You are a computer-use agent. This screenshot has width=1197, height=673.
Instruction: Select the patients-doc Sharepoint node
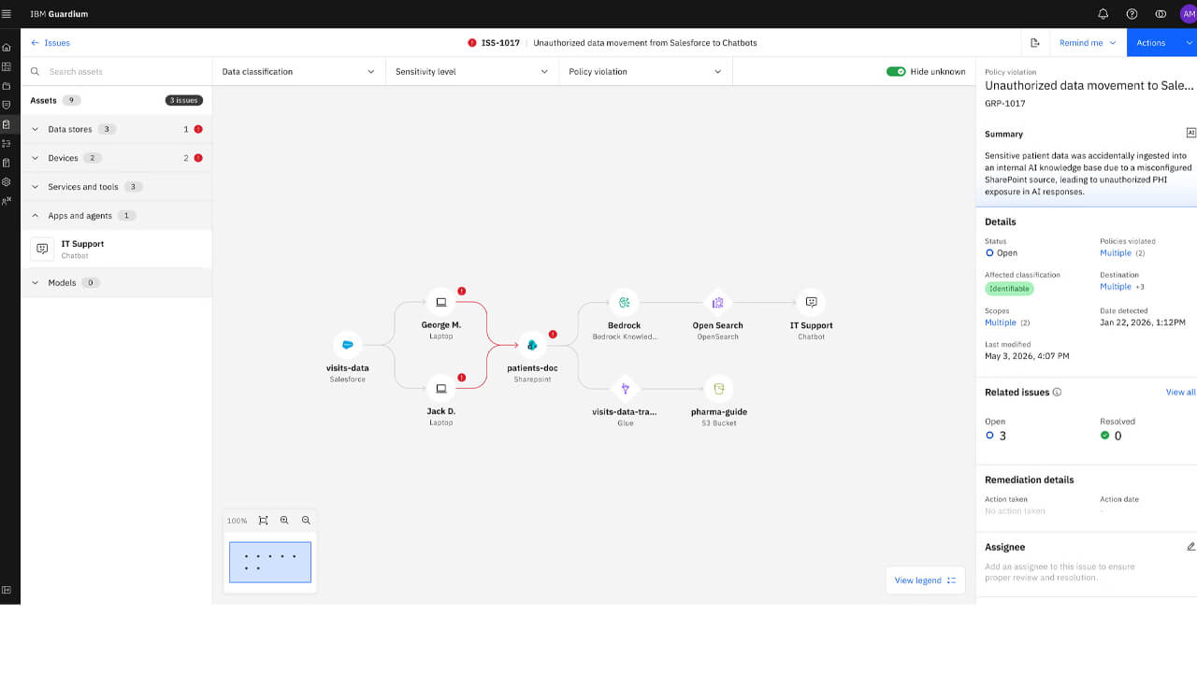[x=532, y=345]
